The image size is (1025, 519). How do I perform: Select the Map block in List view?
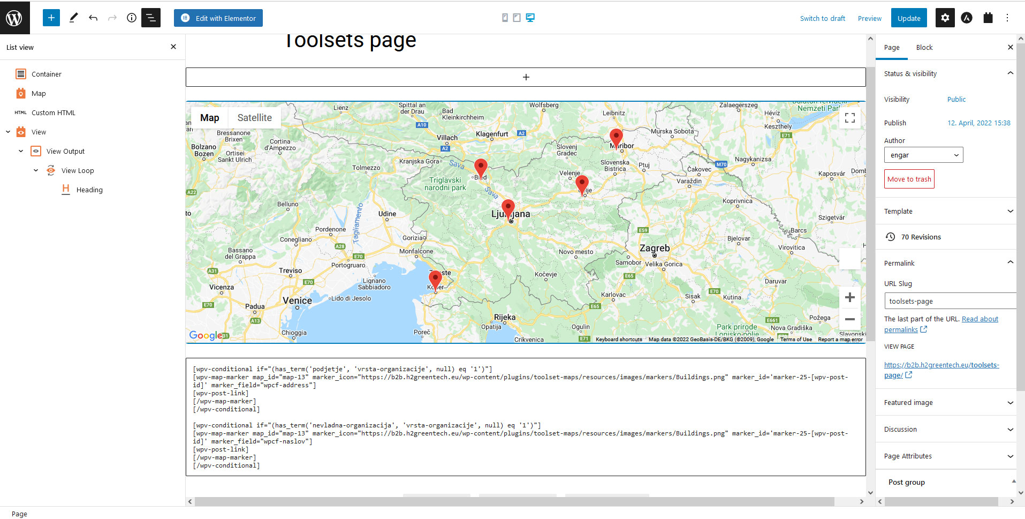tap(39, 93)
